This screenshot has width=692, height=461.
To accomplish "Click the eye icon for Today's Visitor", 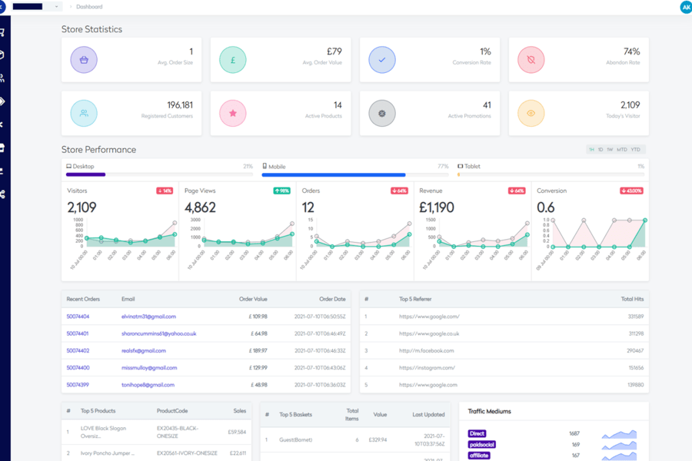I will pyautogui.click(x=531, y=113).
